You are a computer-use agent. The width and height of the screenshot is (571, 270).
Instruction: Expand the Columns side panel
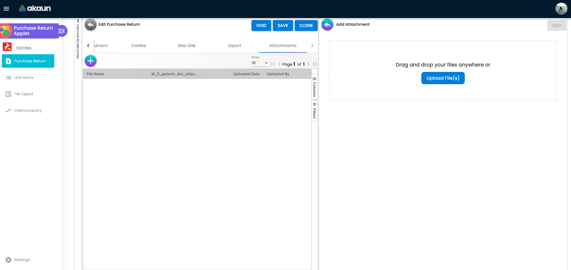tap(314, 87)
